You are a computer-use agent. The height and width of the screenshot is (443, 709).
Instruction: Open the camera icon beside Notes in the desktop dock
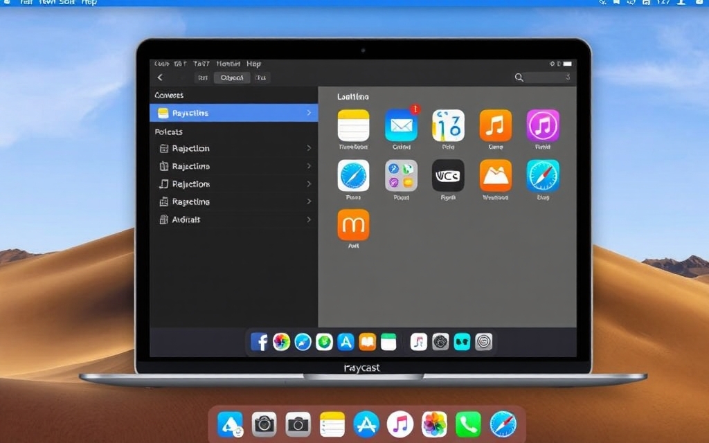coord(298,424)
